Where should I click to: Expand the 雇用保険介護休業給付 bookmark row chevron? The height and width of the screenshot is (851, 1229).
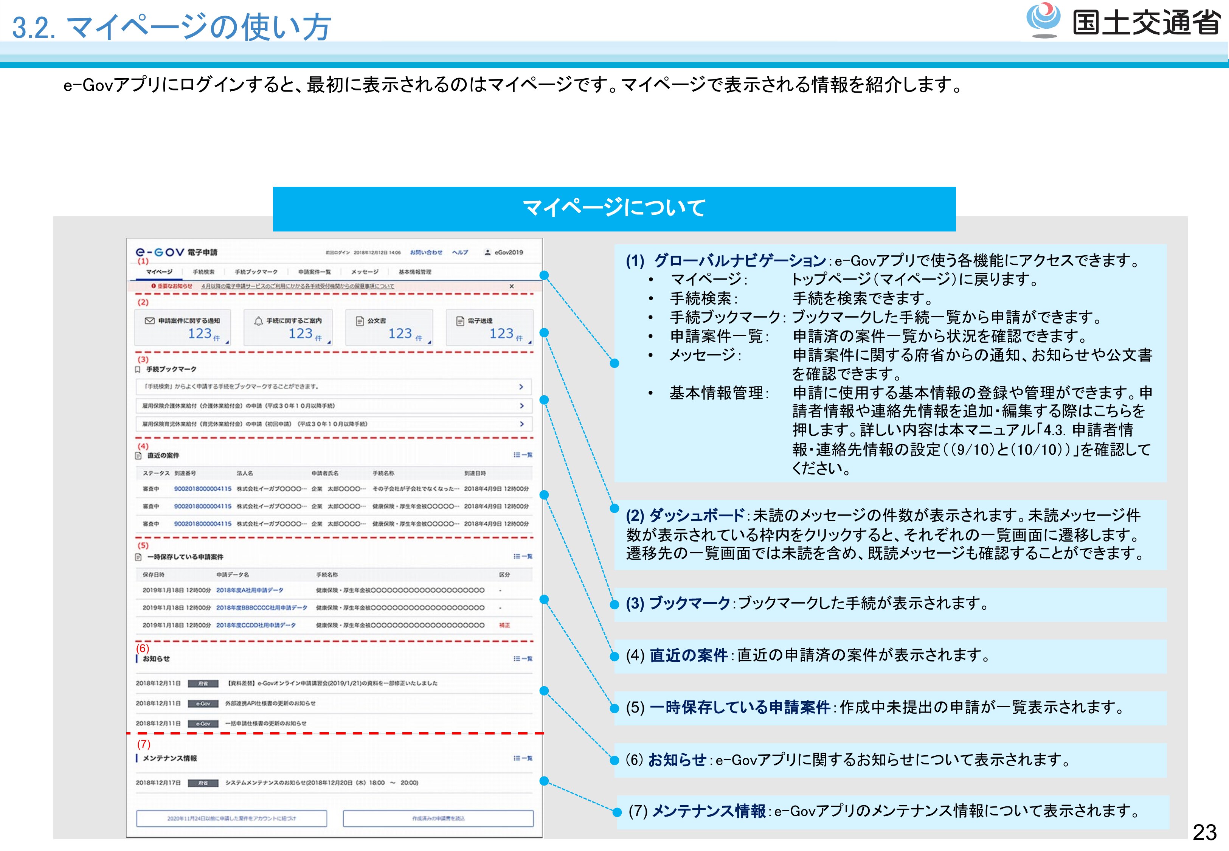pyautogui.click(x=522, y=406)
